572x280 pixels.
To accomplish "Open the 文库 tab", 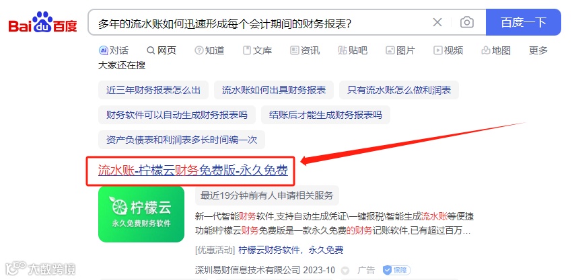I will [x=257, y=50].
